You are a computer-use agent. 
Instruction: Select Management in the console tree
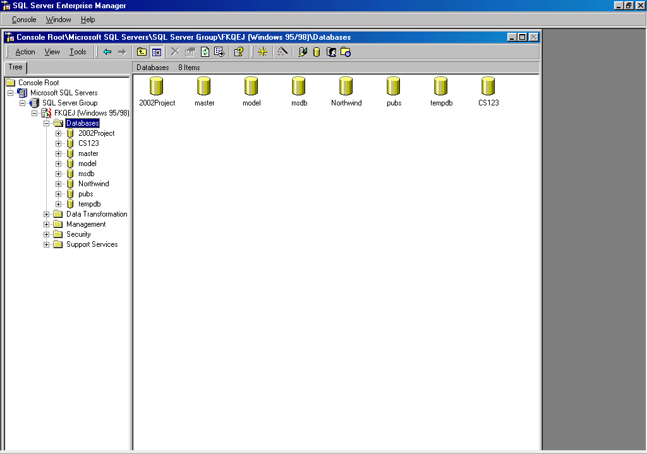point(86,224)
